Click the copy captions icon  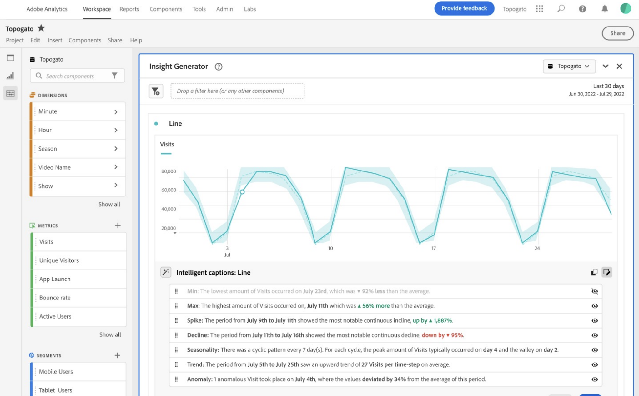(594, 272)
